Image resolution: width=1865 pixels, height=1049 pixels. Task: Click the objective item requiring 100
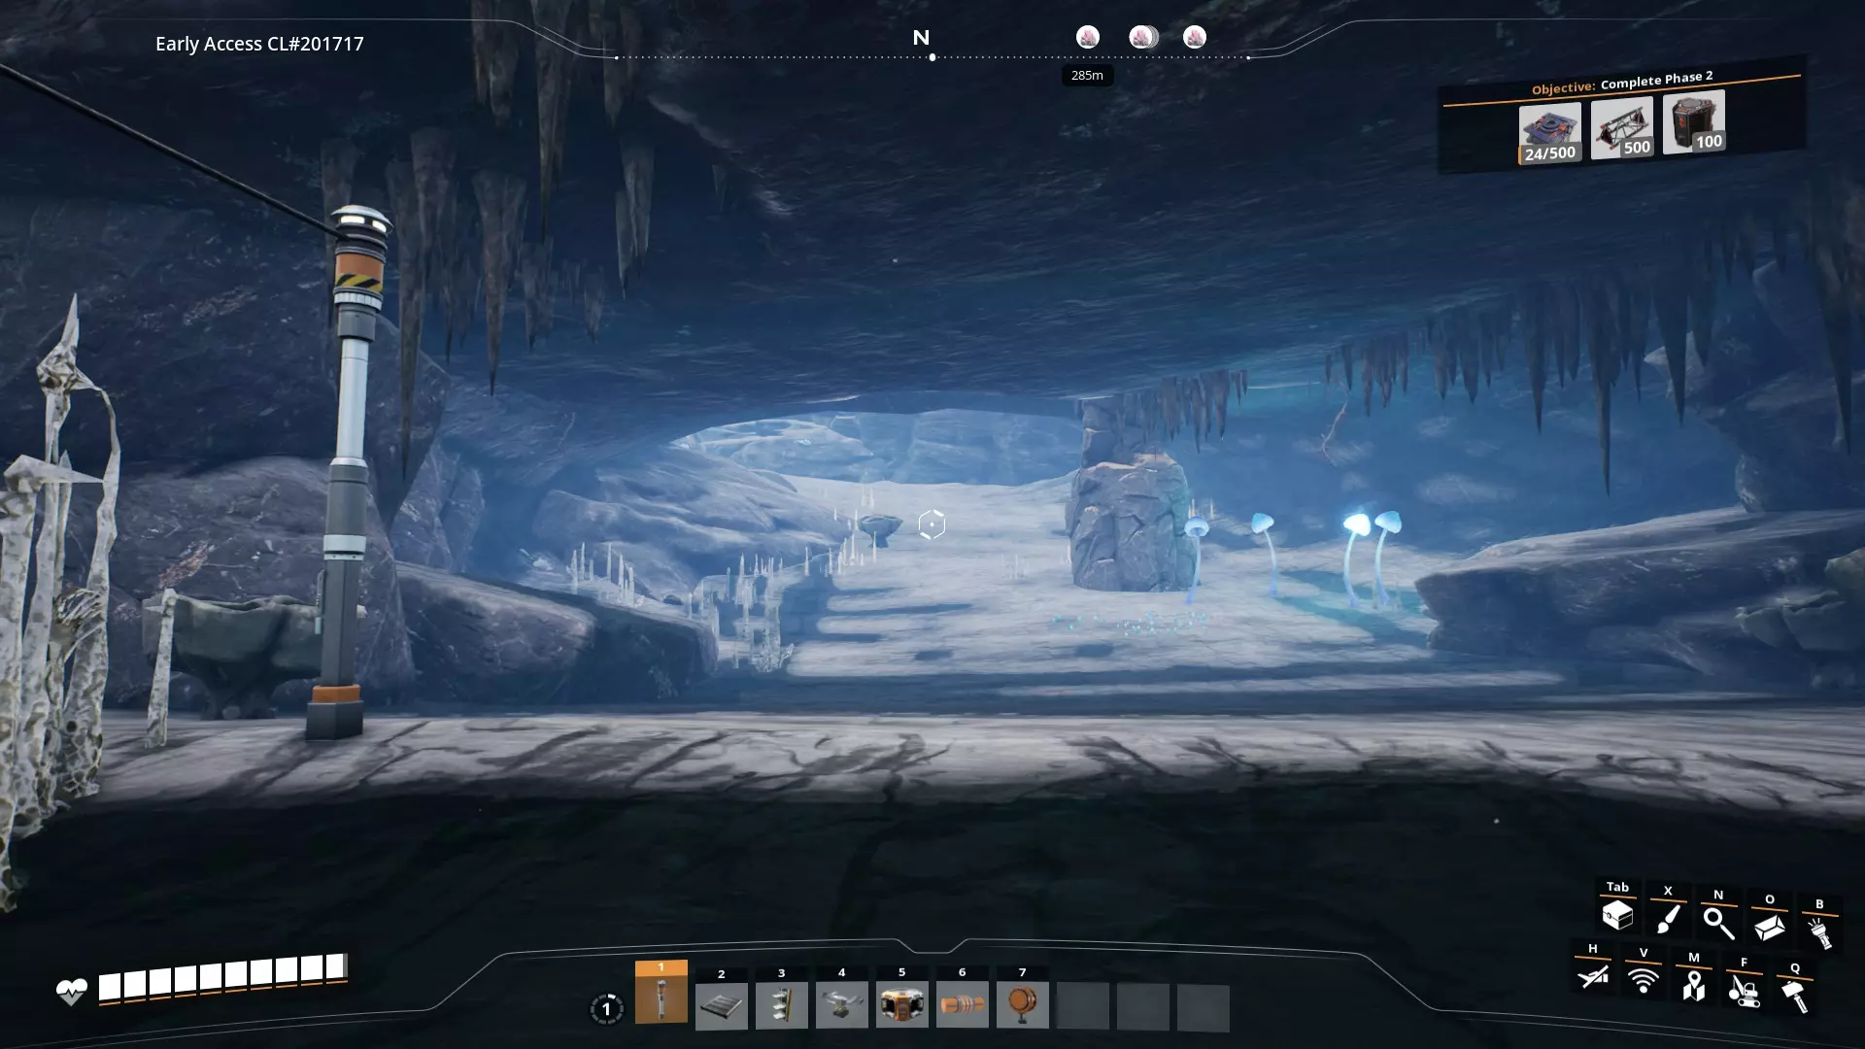point(1693,121)
